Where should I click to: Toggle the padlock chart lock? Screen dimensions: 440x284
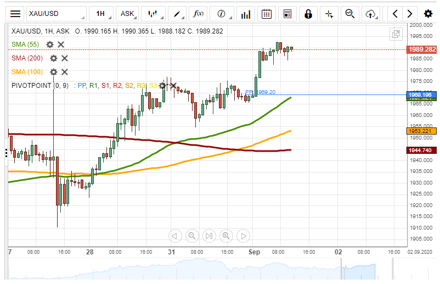point(308,14)
